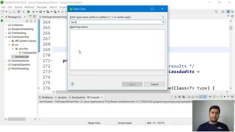Clear the type name search field
Image resolution: width=235 pixels, height=132 pixels.
tap(163, 22)
